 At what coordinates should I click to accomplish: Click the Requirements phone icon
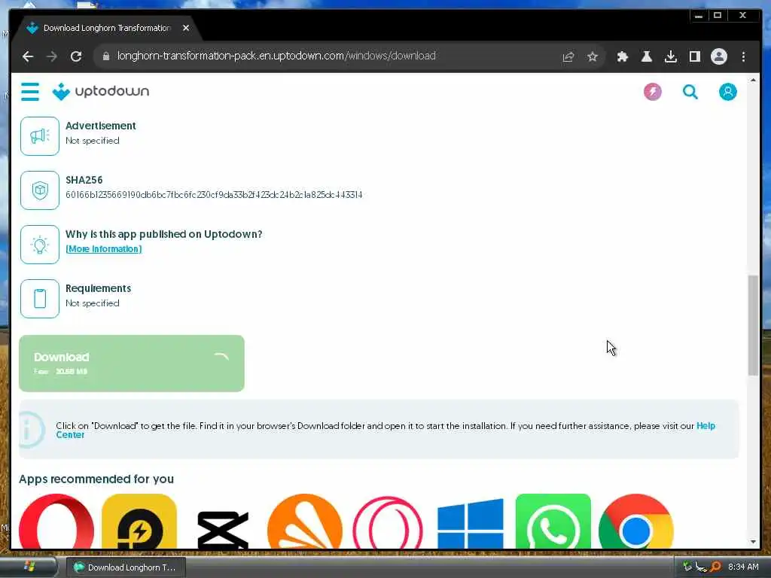(x=40, y=298)
